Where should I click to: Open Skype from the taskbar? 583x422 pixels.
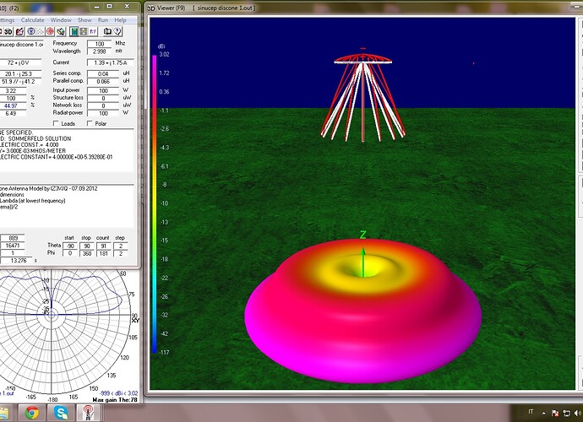coord(59,413)
